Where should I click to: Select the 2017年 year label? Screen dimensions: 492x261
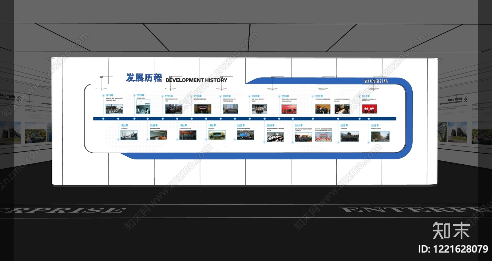click(366, 96)
